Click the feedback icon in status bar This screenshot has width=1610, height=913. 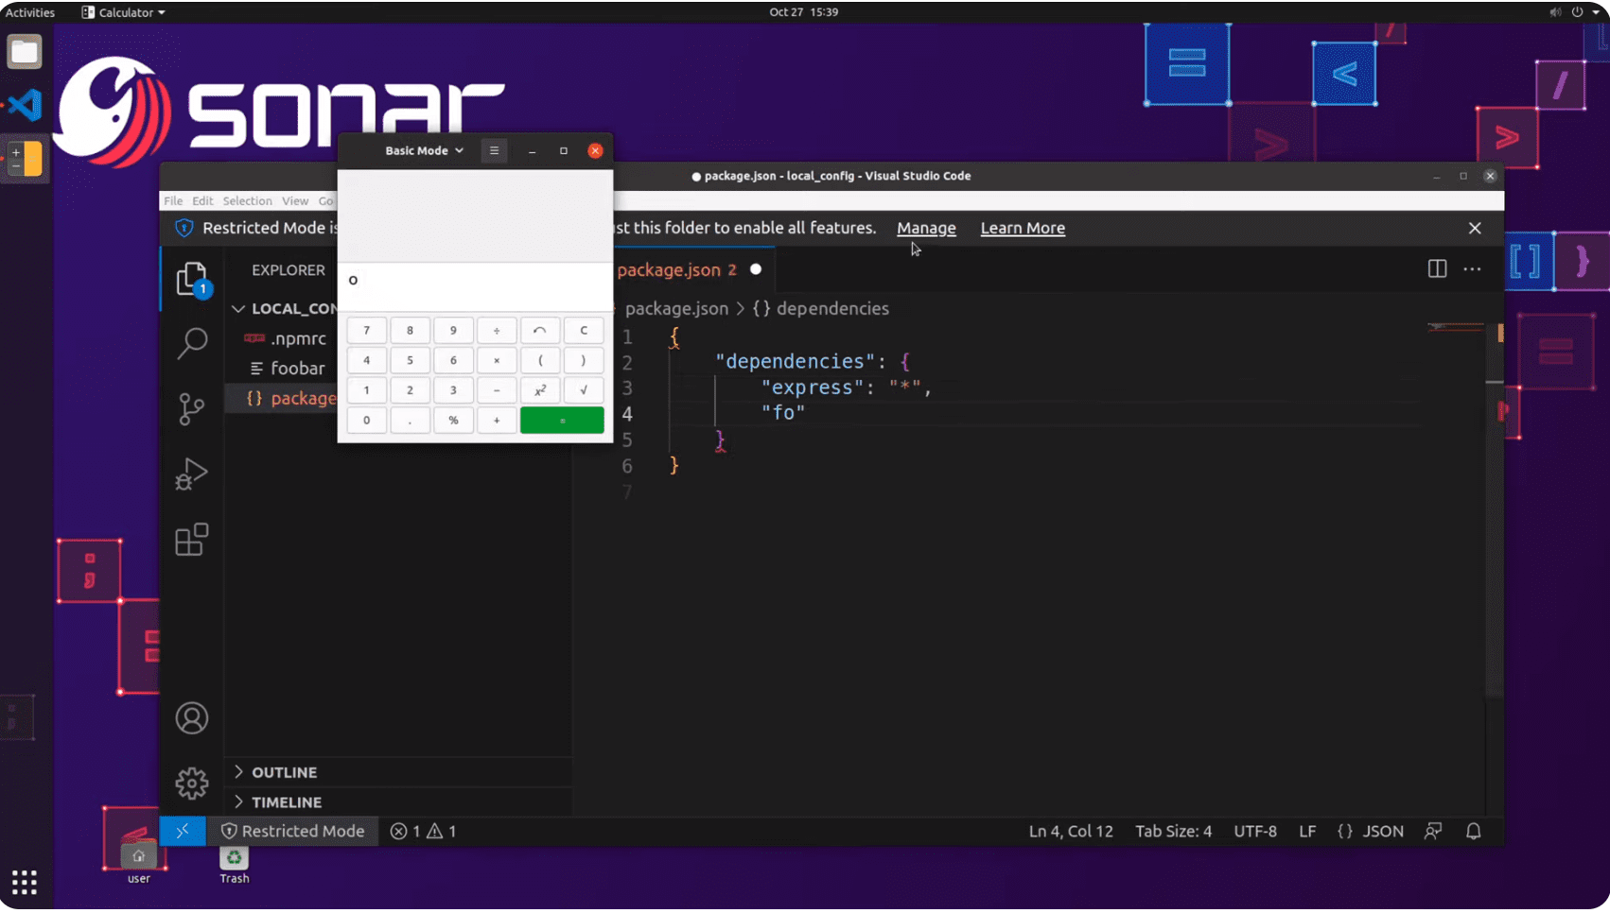coord(1433,831)
